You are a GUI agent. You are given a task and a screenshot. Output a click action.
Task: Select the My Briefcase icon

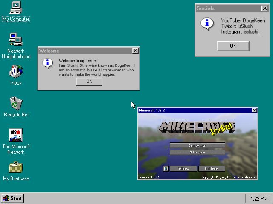[16, 167]
